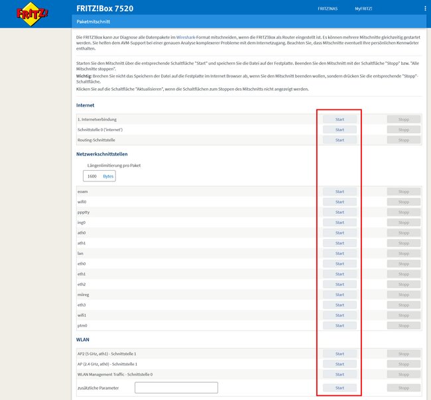This screenshot has height=400, width=431.
Task: Click the FRITZ!Box 7520 title
Action: pyautogui.click(x=105, y=9)
